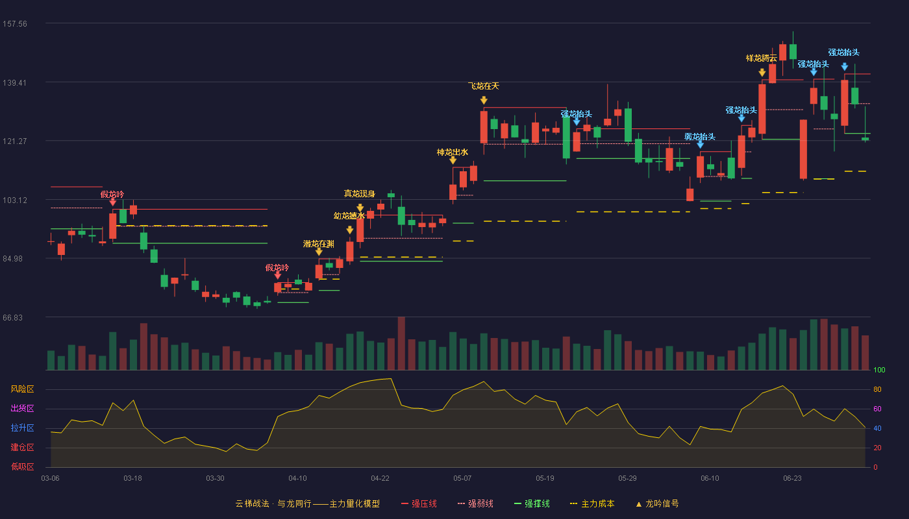
Task: Select the 祥龙腾云 signal label
Action: (x=762, y=58)
